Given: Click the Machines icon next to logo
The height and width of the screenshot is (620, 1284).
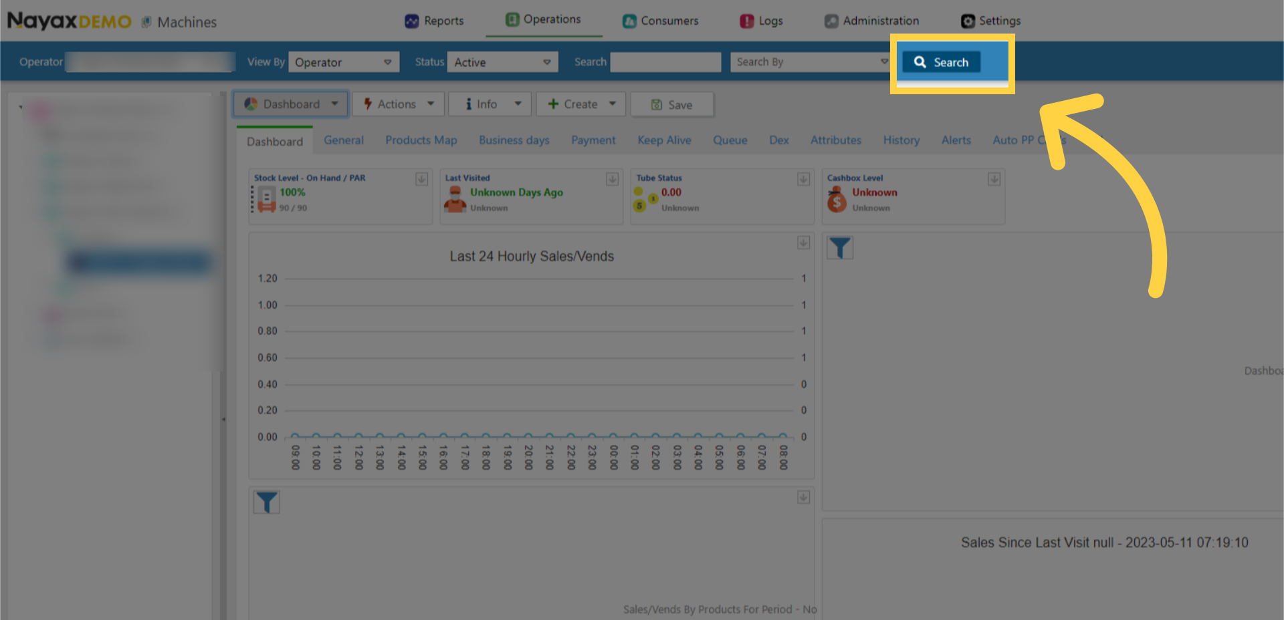Looking at the screenshot, I should point(146,22).
